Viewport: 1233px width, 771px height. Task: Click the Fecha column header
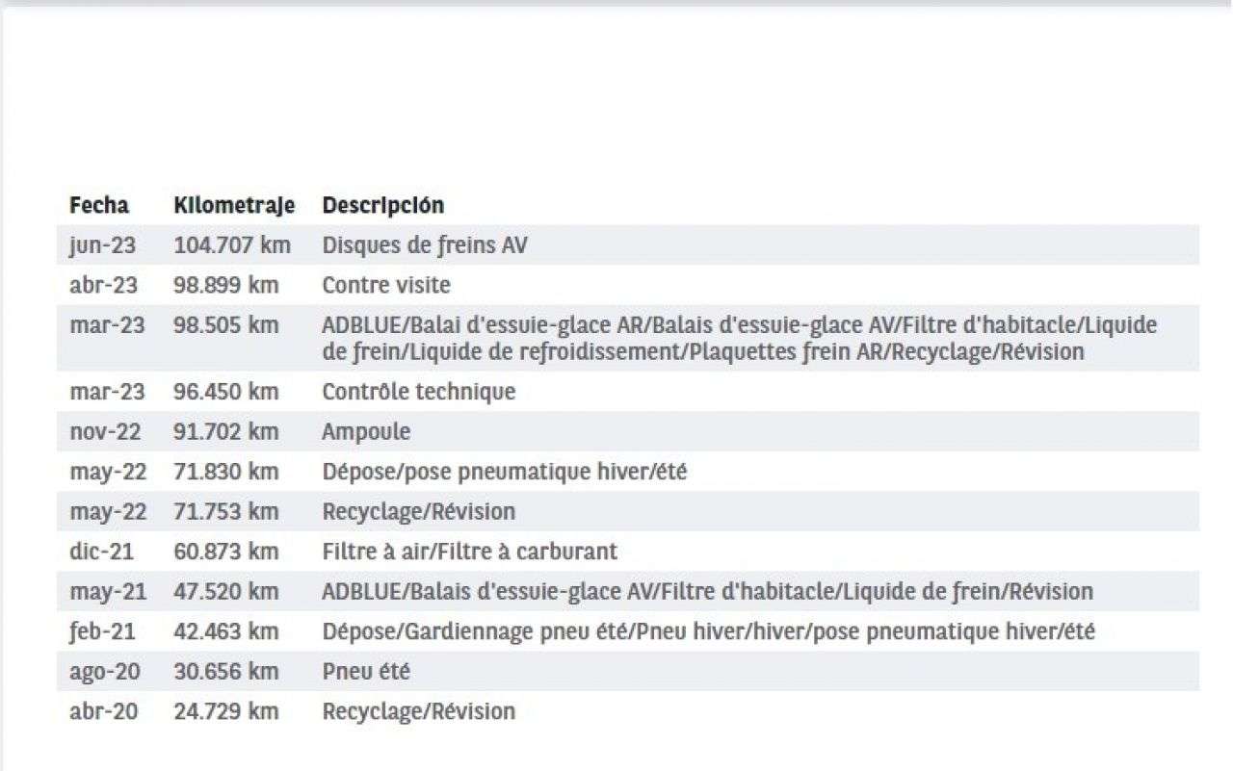(x=98, y=205)
